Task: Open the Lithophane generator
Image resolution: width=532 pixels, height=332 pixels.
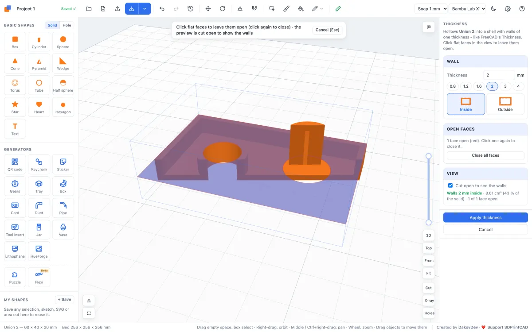Action: pyautogui.click(x=15, y=252)
